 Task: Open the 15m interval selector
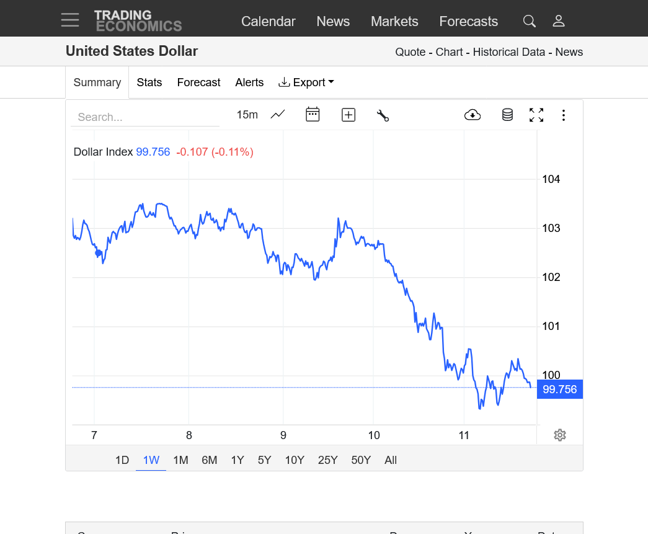247,115
